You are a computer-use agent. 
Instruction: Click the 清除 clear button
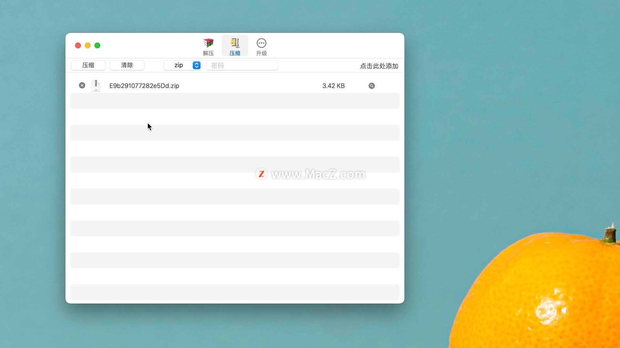click(x=127, y=65)
